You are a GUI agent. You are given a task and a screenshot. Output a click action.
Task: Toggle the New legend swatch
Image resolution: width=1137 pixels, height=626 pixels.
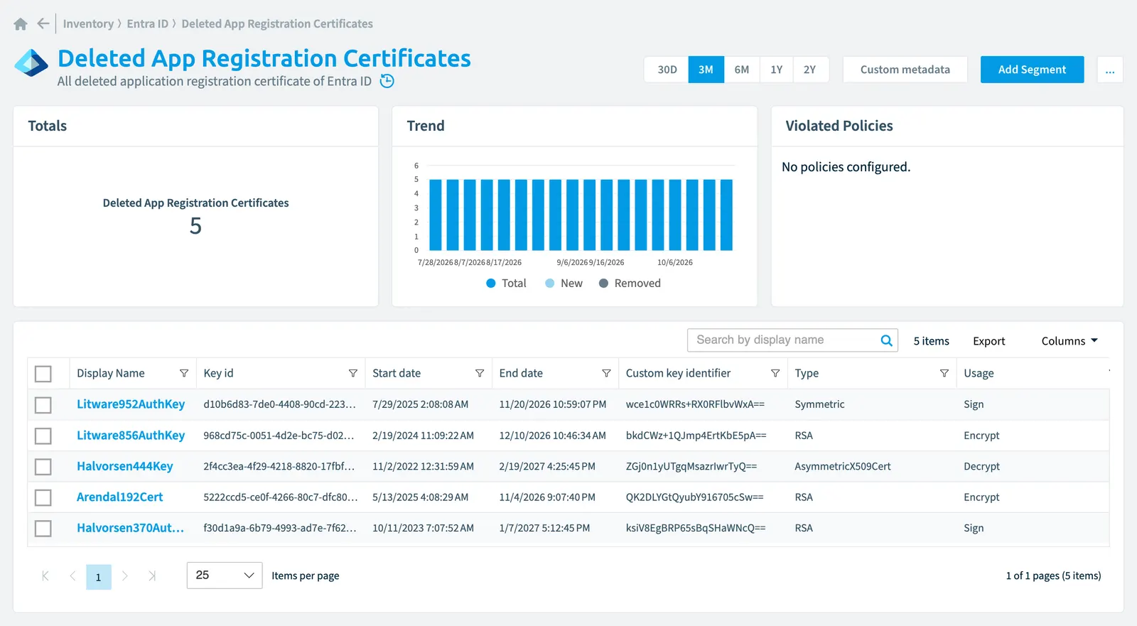click(549, 284)
